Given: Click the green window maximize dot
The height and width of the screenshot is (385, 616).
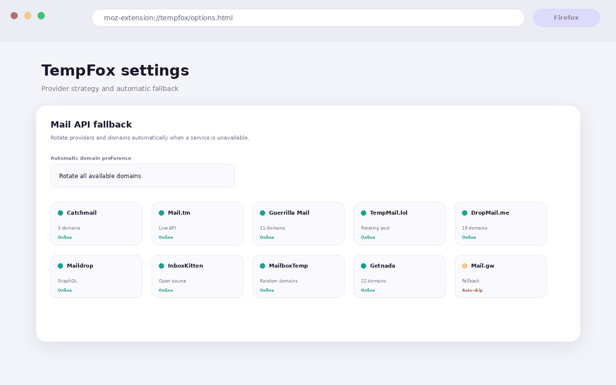Looking at the screenshot, I should click(x=41, y=16).
